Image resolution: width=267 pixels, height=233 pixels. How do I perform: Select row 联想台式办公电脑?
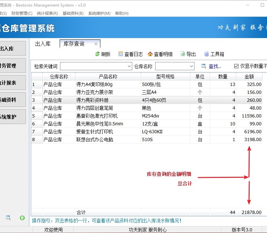146,139
